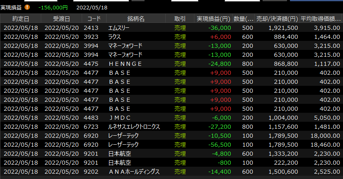Image resolution: width=343 pixels, height=179 pixels.
Task: Click the 受渡日 column header
Action: pyautogui.click(x=62, y=19)
